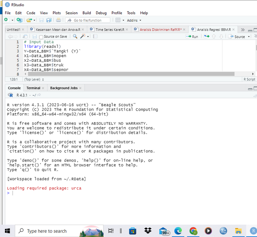
Task: Launch Google Chrome from the taskbar
Action: 193,231
